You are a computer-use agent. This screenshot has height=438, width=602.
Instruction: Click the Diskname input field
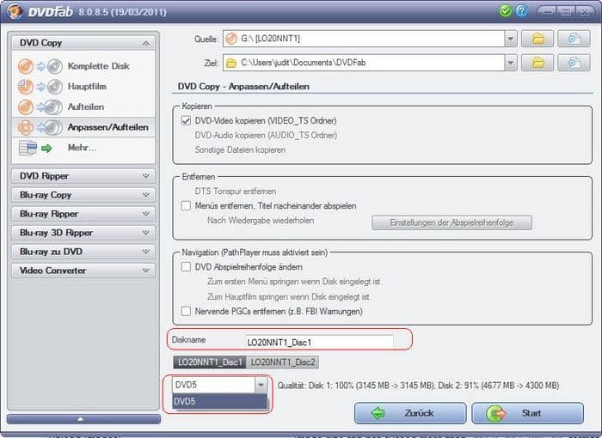pos(319,343)
